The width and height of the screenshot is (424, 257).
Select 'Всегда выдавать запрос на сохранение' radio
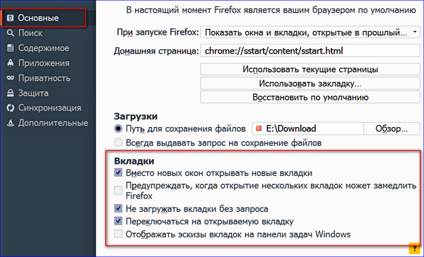pyautogui.click(x=118, y=143)
